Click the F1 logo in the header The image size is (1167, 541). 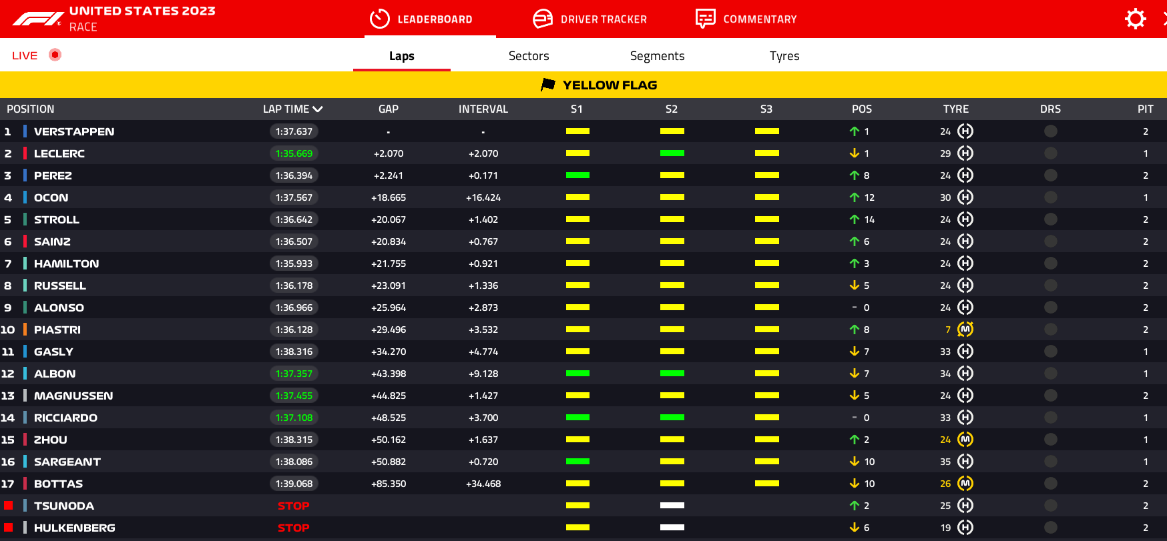tap(38, 19)
